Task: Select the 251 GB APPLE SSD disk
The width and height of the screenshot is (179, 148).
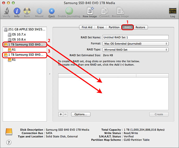Action: click(x=27, y=29)
